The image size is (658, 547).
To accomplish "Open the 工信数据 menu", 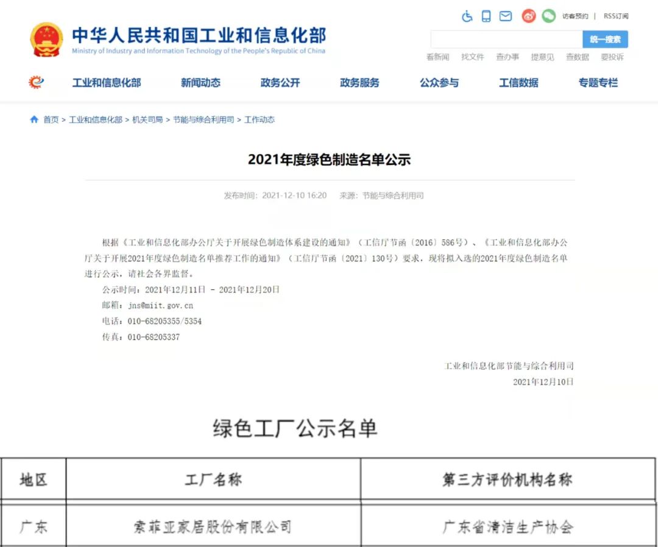I will pyautogui.click(x=518, y=83).
